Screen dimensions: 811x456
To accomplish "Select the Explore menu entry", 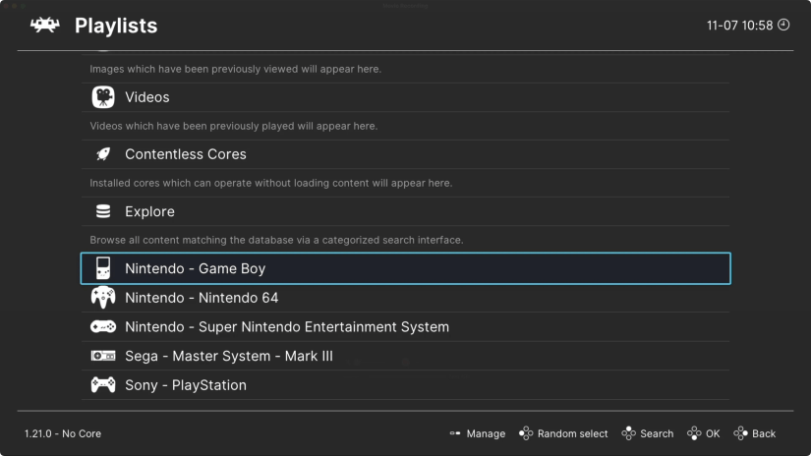I will 405,211.
